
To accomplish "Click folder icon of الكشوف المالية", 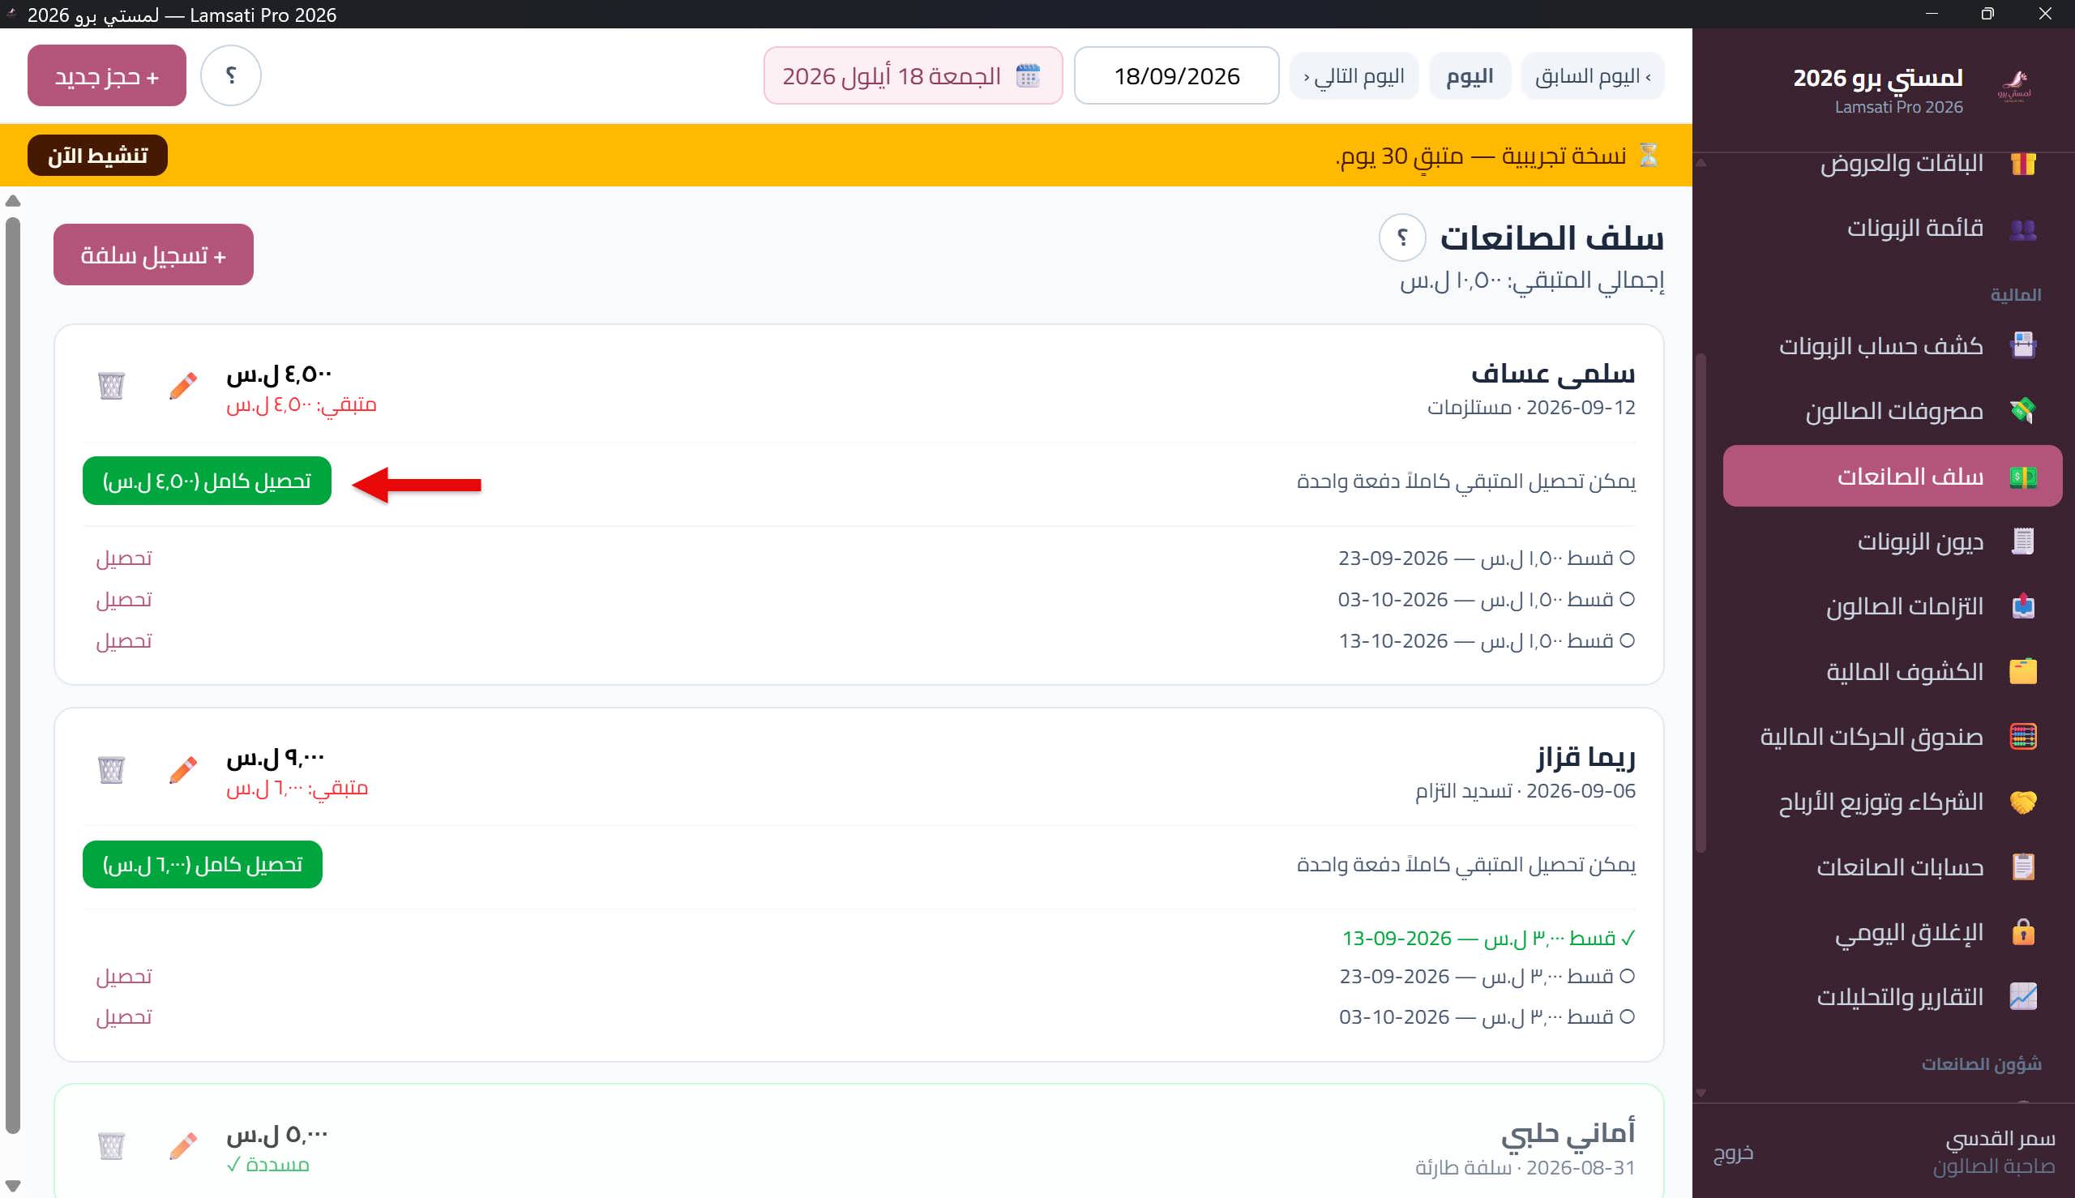I will [2022, 671].
